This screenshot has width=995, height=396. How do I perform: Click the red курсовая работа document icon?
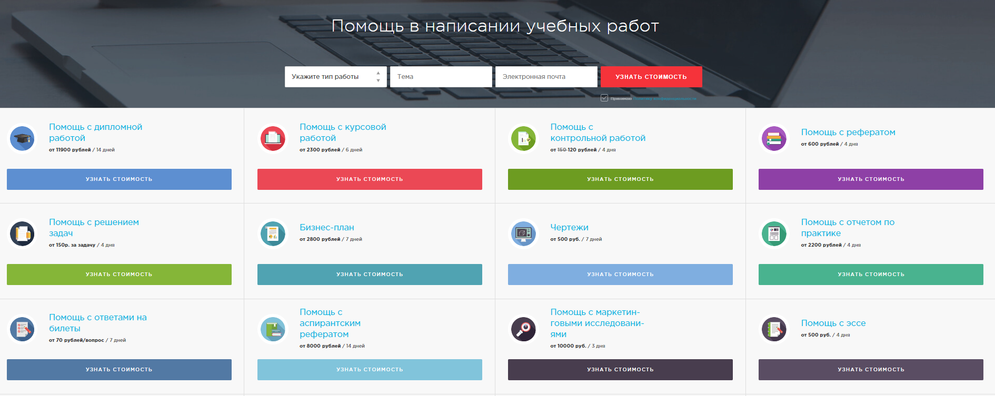pos(273,138)
